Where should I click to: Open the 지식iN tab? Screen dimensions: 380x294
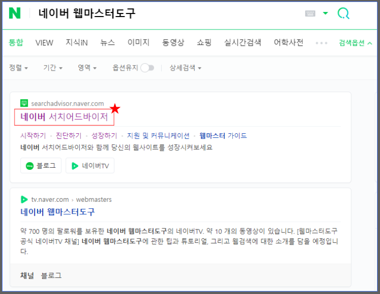click(x=77, y=43)
